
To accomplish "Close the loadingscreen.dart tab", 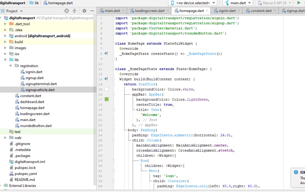I will click(x=168, y=11).
